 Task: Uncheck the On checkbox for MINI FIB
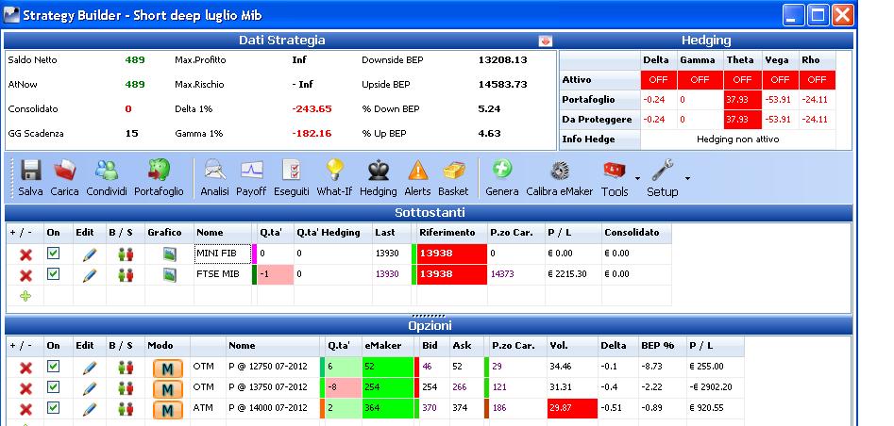point(53,253)
